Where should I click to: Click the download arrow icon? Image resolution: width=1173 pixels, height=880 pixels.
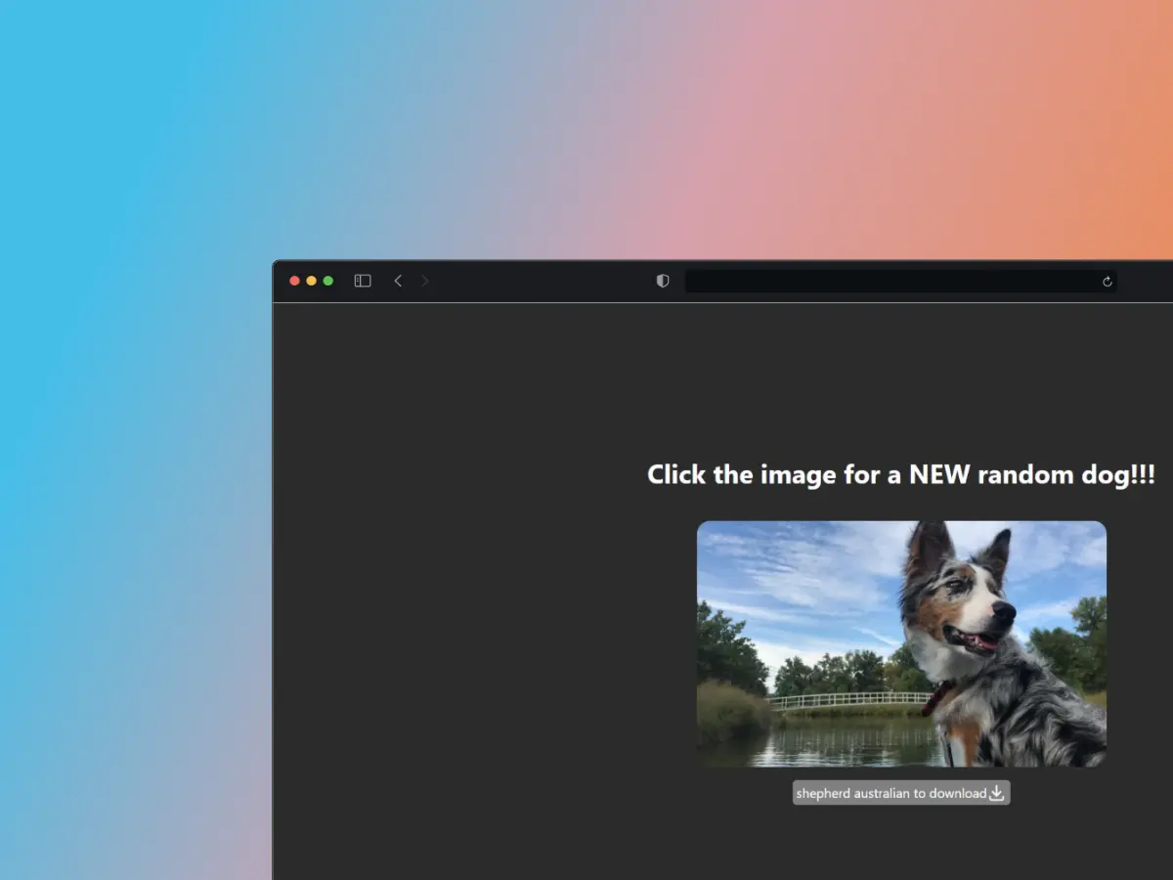point(997,793)
